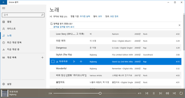Click the person icon beside 아티스트
The image size is (185, 98).
(x=4, y=29)
